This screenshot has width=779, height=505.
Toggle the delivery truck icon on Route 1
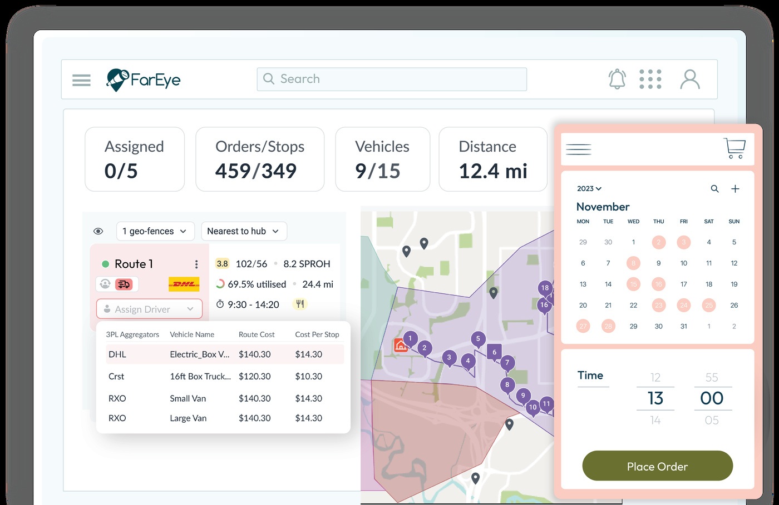click(124, 284)
